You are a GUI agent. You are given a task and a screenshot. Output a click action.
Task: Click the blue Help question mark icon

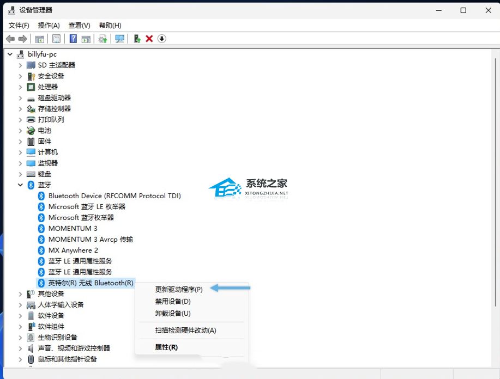(x=74, y=39)
